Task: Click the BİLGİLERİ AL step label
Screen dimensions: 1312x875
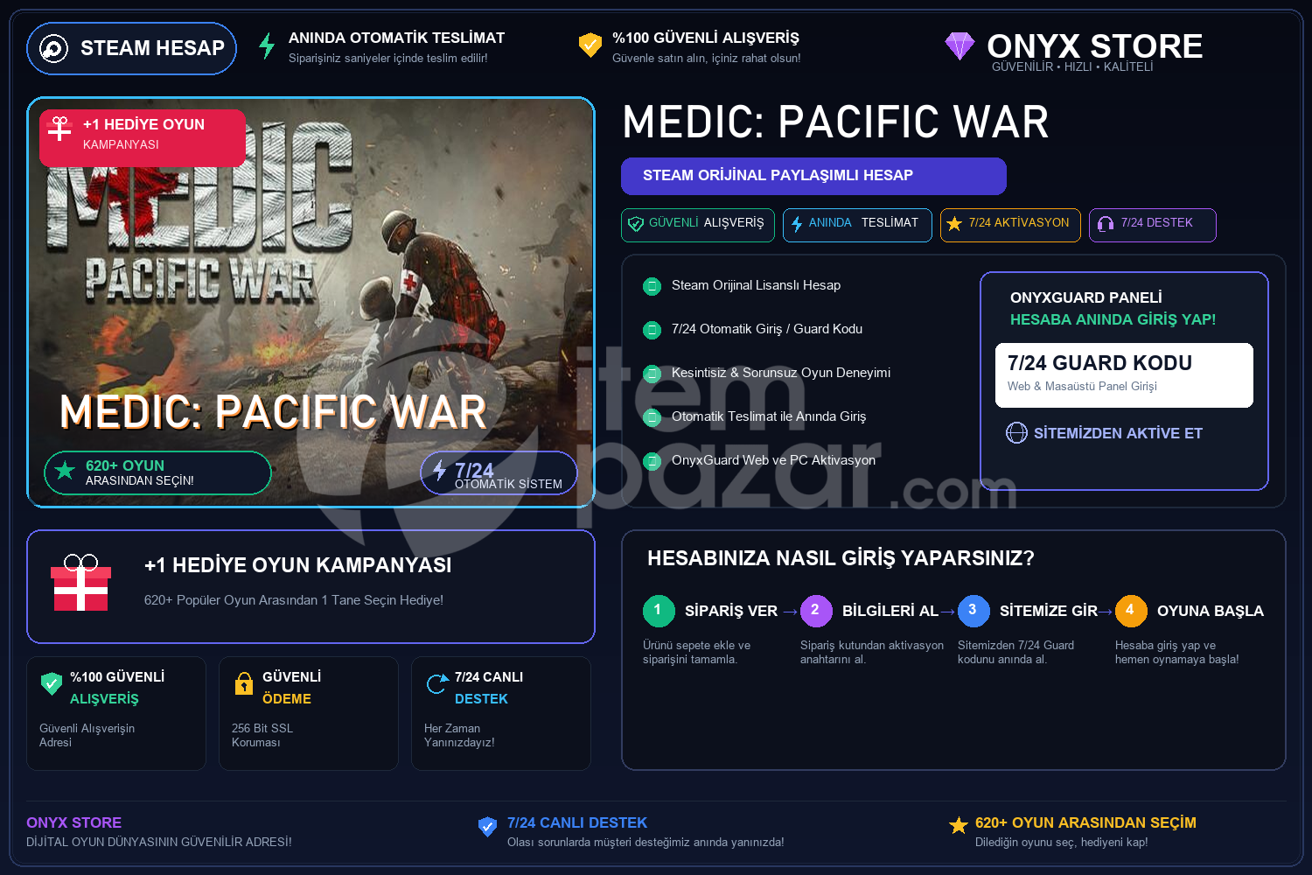Action: [890, 611]
